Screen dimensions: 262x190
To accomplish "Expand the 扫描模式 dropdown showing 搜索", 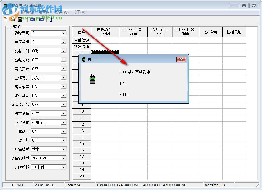I will pos(63,149).
